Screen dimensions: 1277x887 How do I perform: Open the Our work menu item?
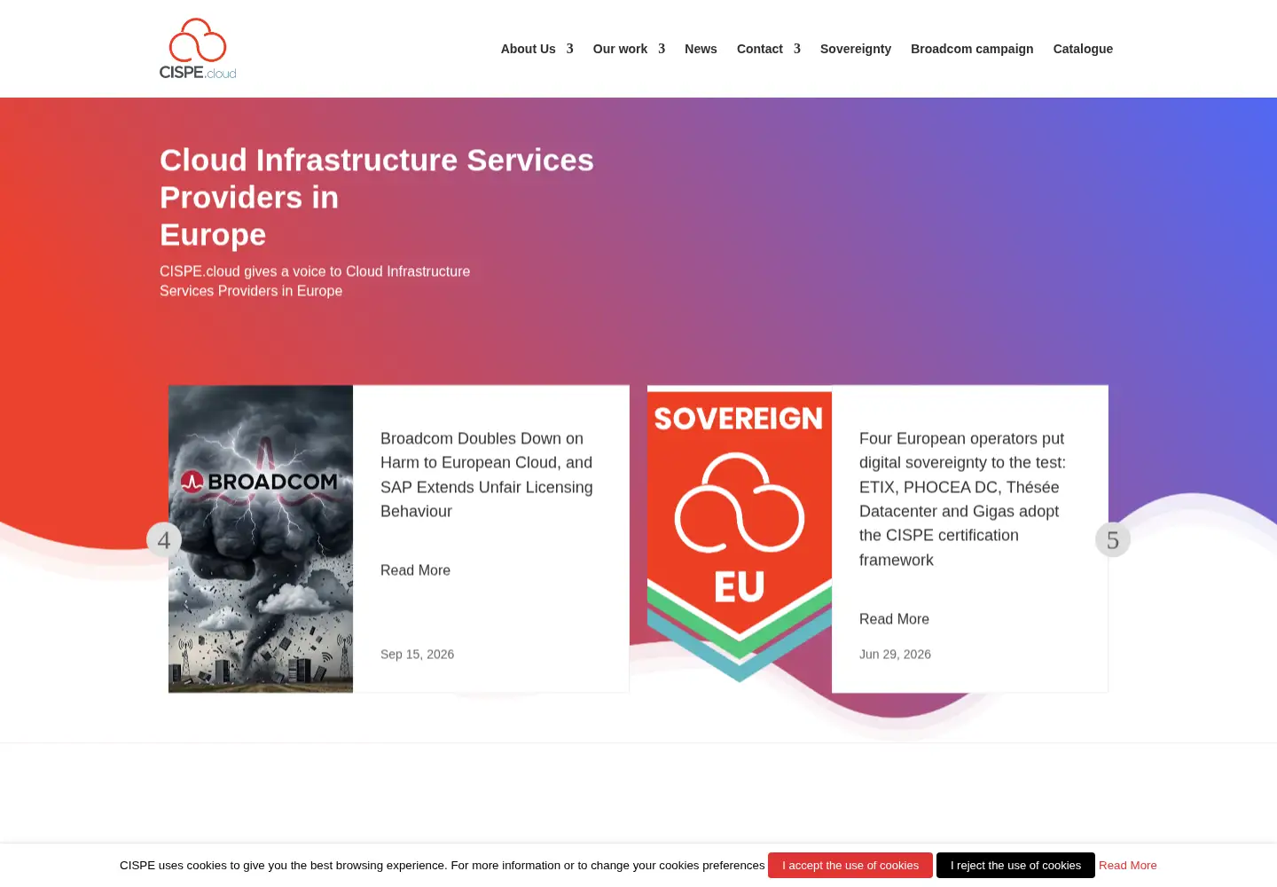[620, 49]
